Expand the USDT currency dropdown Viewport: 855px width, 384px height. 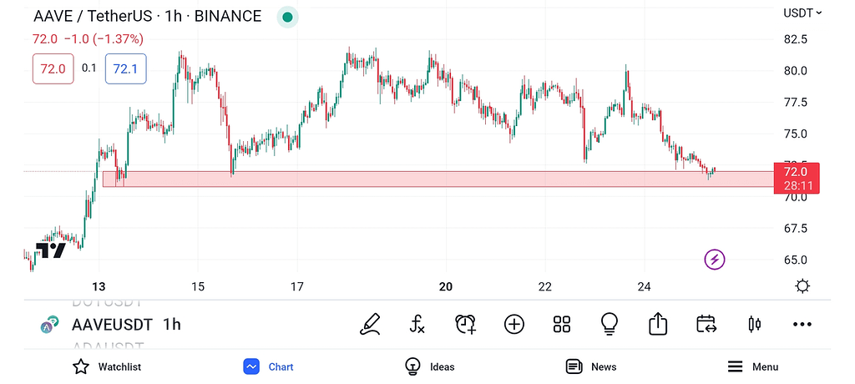(x=802, y=13)
